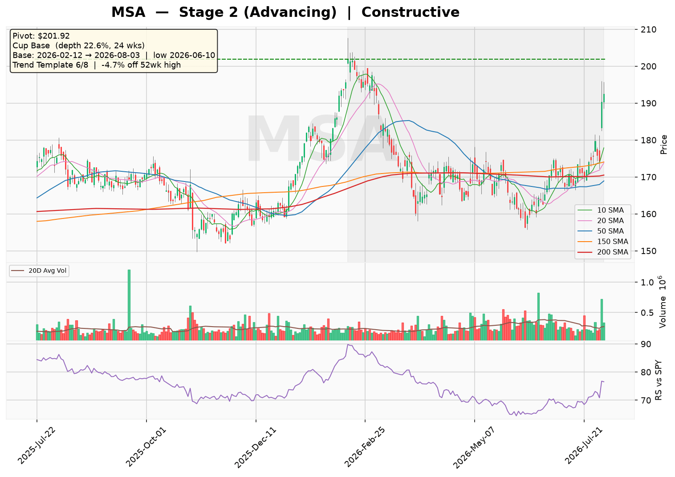Select the 50 SMA legend item
675x477 pixels.
(x=602, y=231)
